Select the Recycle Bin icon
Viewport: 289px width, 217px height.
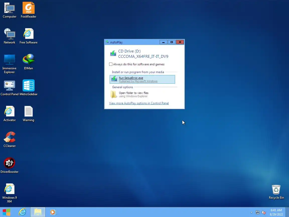pyautogui.click(x=276, y=192)
